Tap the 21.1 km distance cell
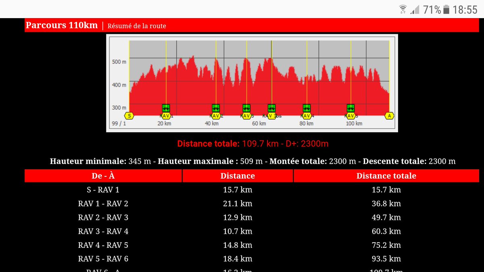The image size is (484, 272). 238,203
